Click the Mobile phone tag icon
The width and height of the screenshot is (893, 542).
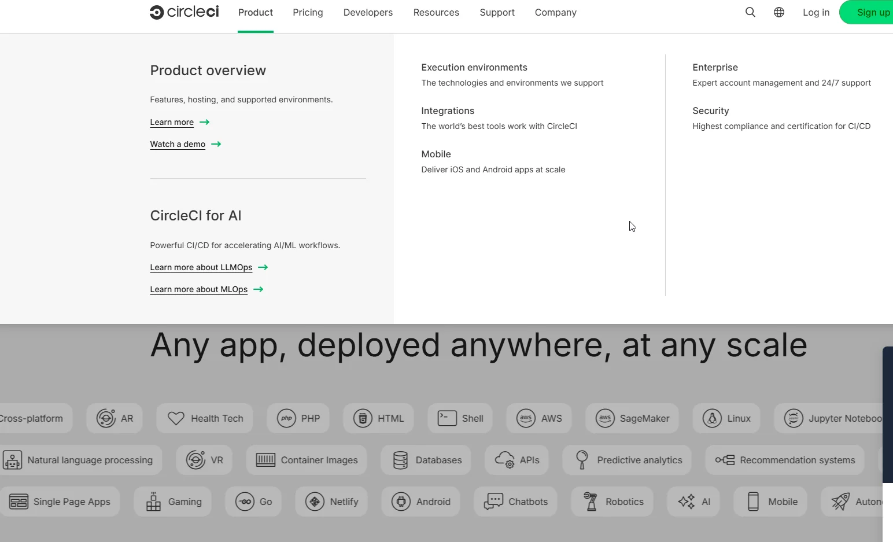click(753, 502)
